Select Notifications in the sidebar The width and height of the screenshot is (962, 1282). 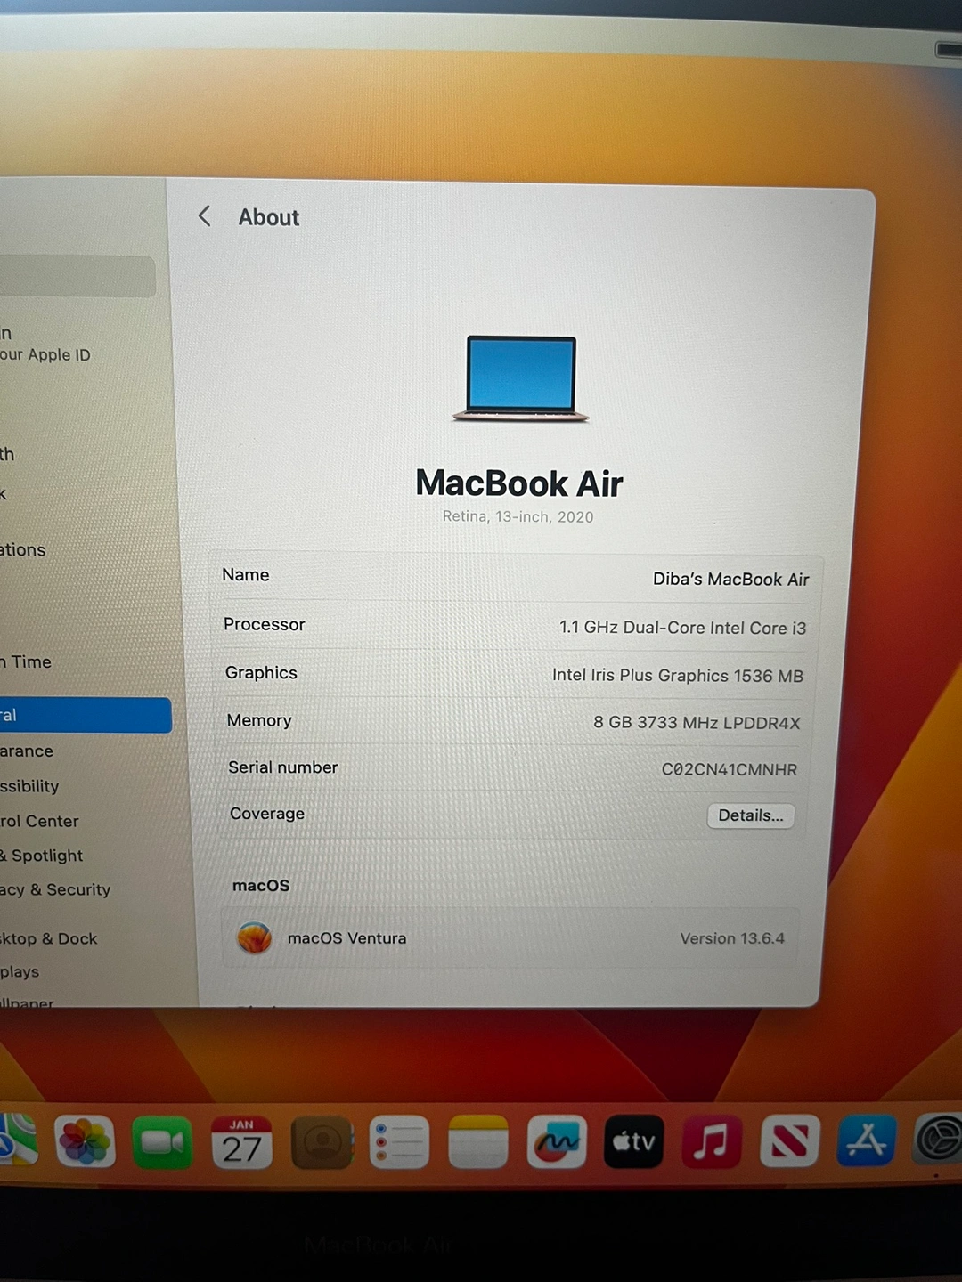pyautogui.click(x=23, y=550)
